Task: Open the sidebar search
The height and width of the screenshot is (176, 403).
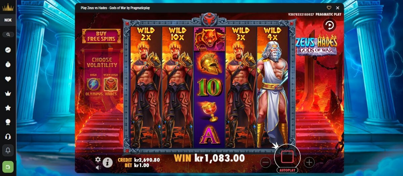Action: tap(8, 34)
